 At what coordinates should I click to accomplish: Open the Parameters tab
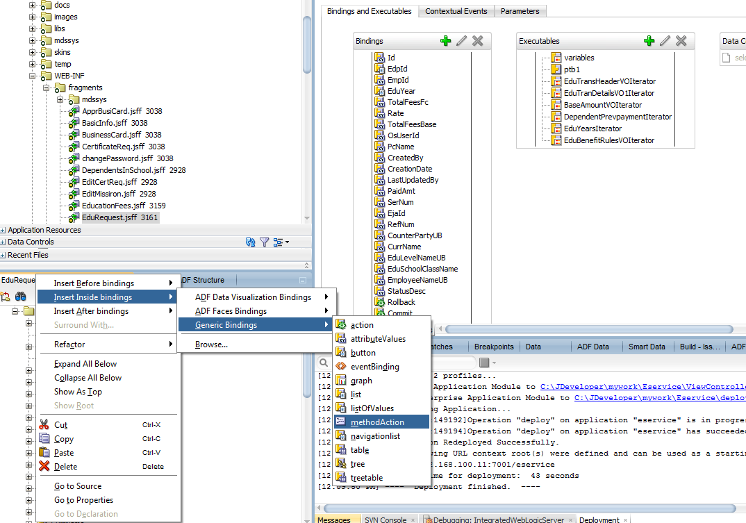click(520, 11)
